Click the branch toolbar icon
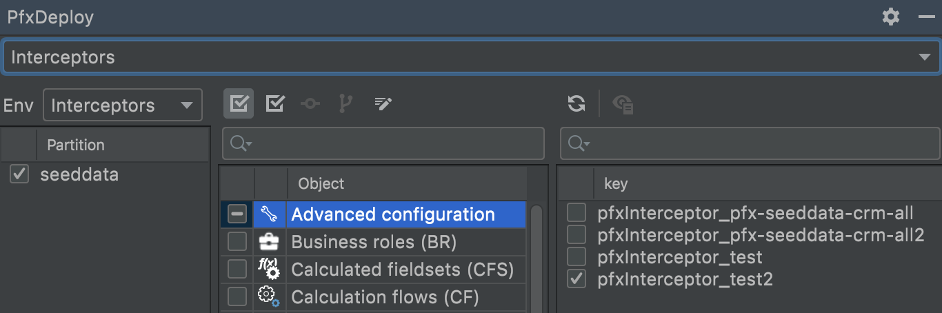The width and height of the screenshot is (942, 313). (345, 104)
